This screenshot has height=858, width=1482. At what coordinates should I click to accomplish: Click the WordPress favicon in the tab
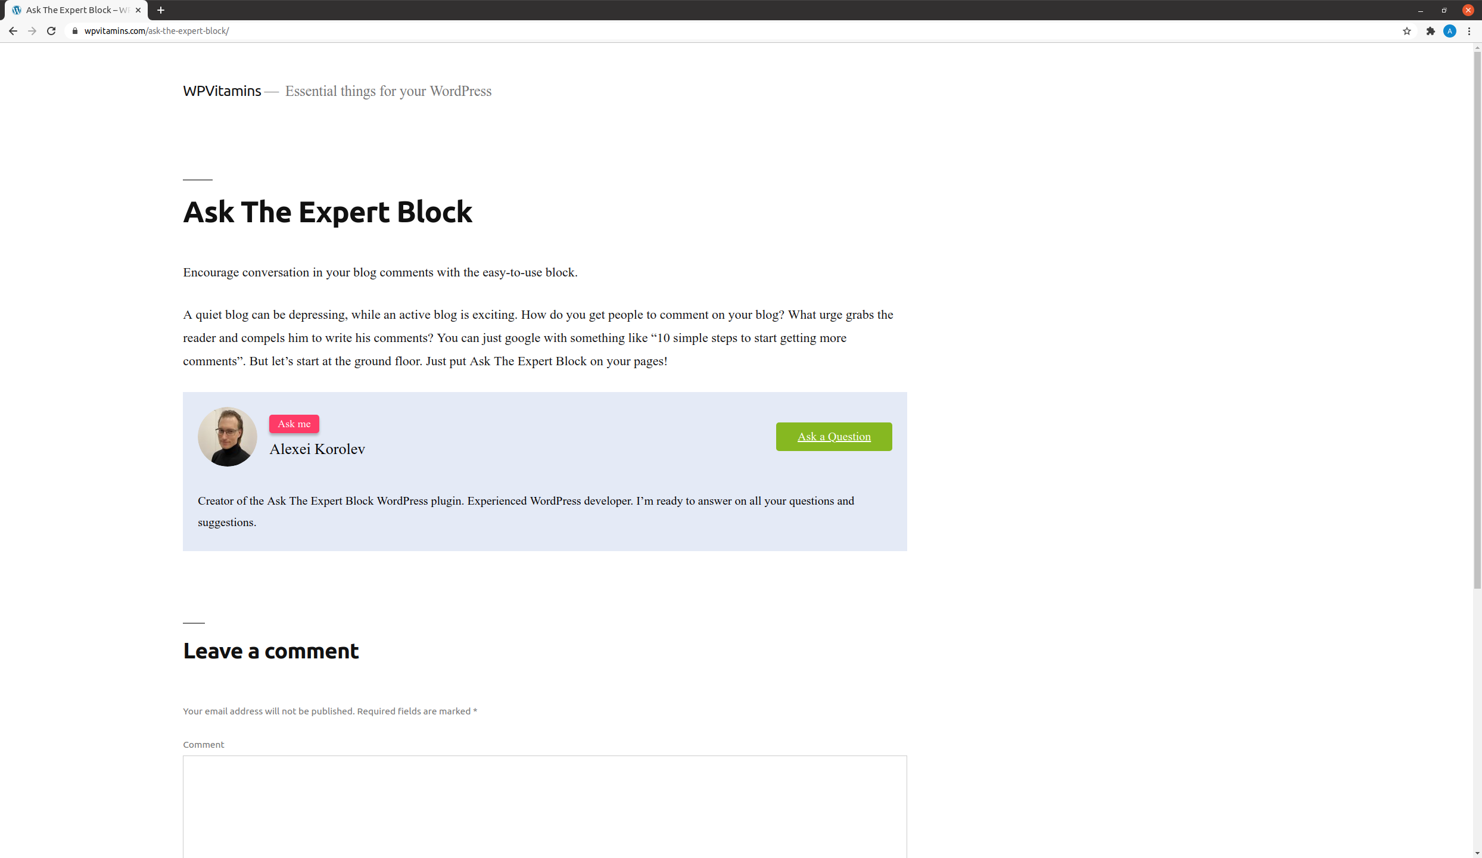point(17,10)
